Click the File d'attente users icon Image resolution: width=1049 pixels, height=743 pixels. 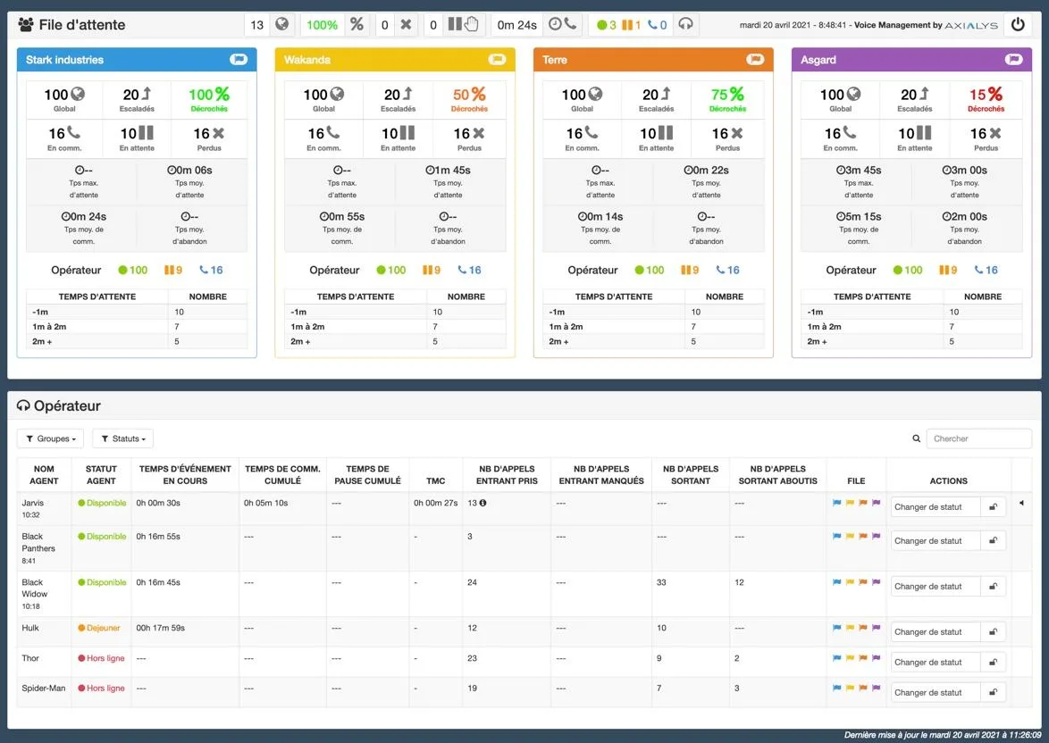pyautogui.click(x=26, y=25)
